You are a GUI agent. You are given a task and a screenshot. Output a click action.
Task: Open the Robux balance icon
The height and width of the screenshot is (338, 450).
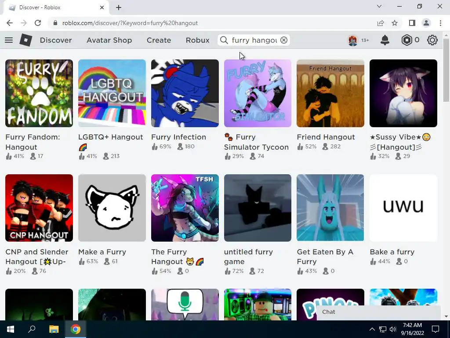point(406,40)
